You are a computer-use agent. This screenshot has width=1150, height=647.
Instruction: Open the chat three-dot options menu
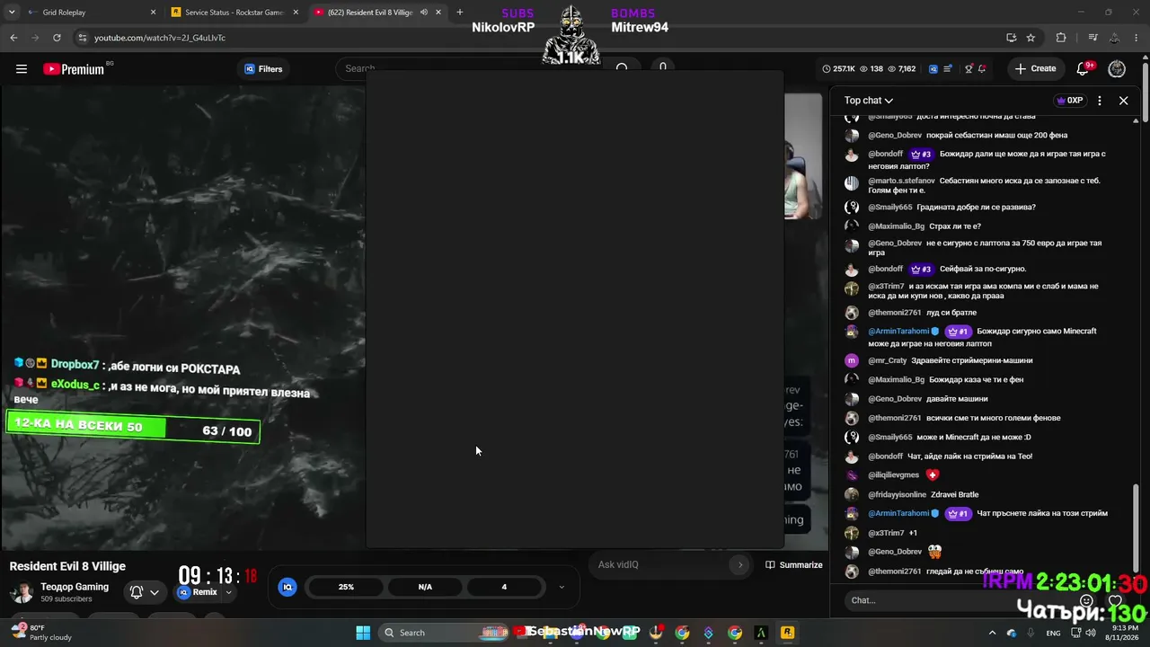[1100, 101]
